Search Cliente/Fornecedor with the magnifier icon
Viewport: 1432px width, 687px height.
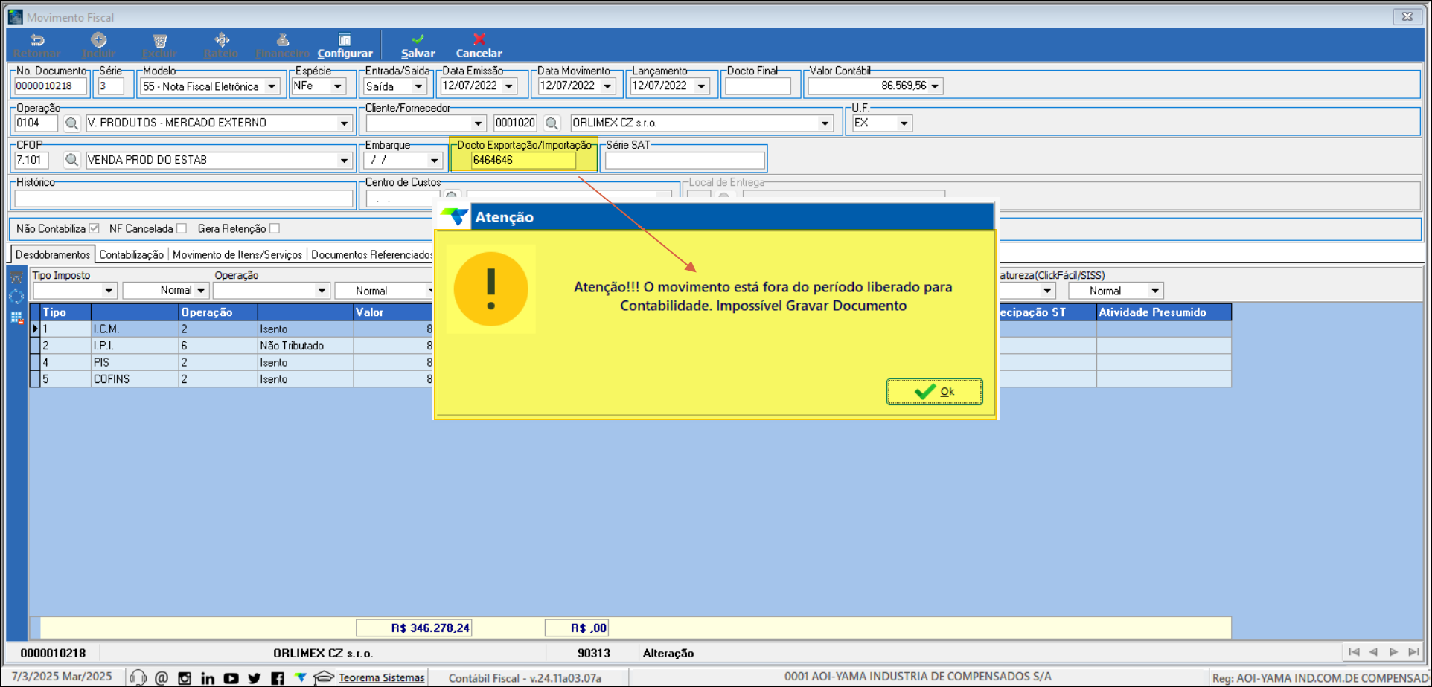click(552, 123)
